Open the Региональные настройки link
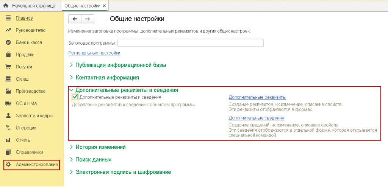Image resolution: width=388 pixels, height=187 pixels. point(94,53)
